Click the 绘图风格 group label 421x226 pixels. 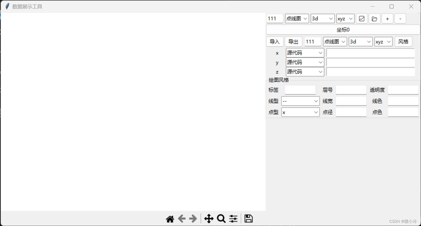tap(278, 80)
